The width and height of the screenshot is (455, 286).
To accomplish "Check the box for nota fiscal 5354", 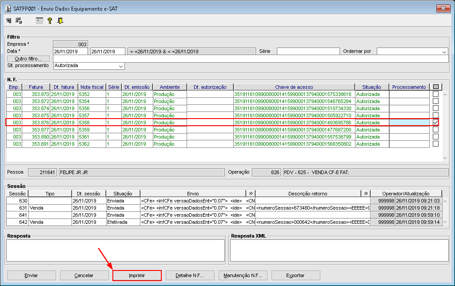I will point(435,101).
